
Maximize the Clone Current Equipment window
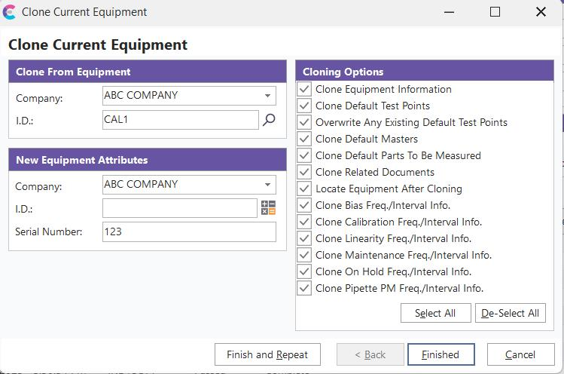click(495, 12)
